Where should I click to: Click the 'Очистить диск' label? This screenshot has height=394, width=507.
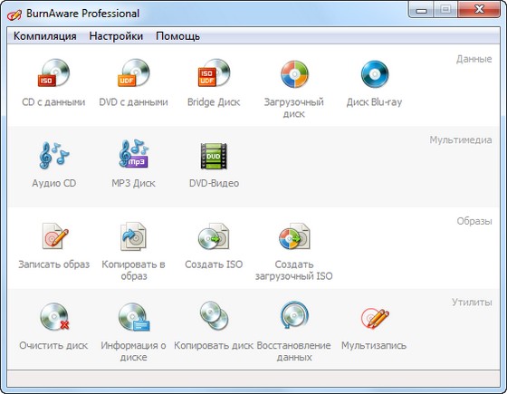pos(53,346)
